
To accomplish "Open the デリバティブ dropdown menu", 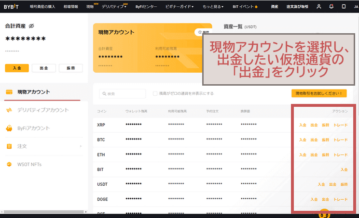I will 114,7.
